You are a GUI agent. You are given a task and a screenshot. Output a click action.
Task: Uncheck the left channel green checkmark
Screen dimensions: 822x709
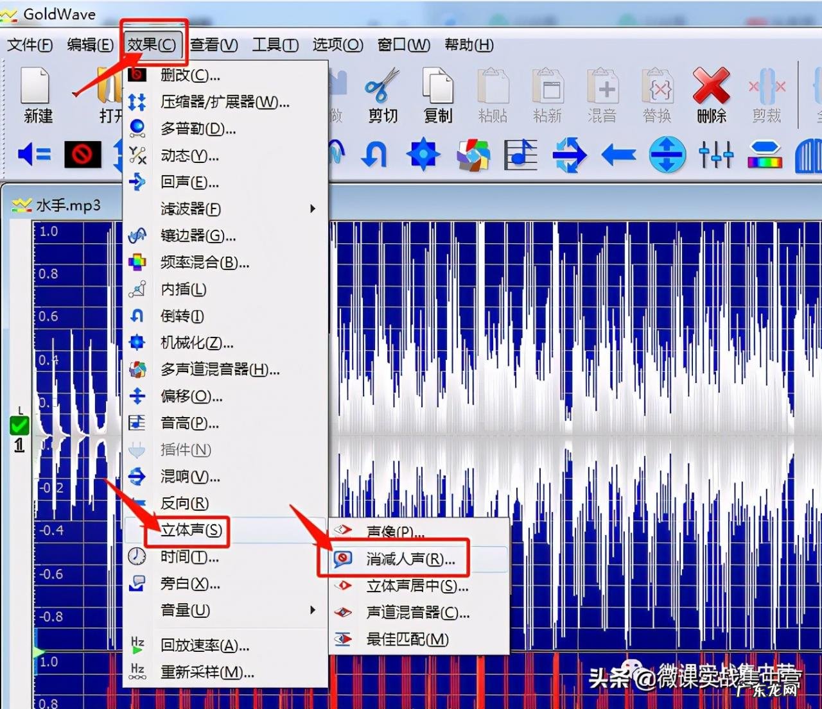coord(19,424)
